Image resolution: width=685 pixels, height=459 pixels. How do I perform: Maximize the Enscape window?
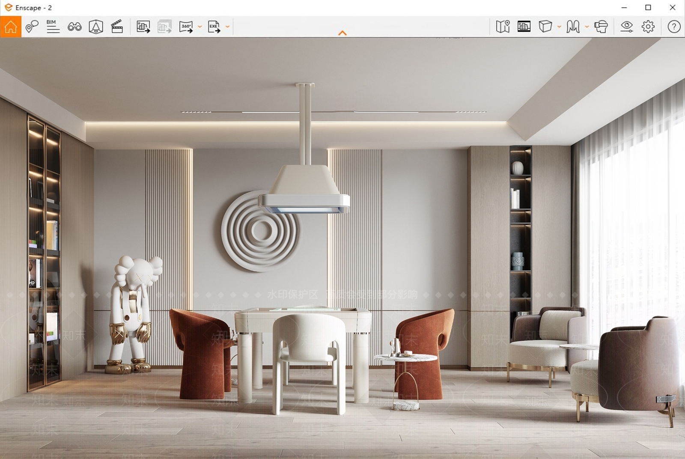(648, 7)
